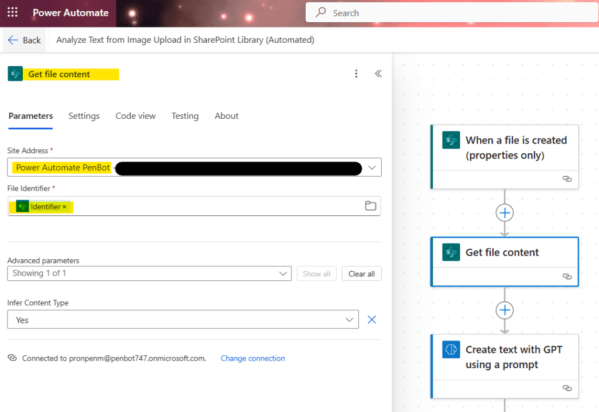Screen dimensions: 599x412
Task: Collapse the Get file content panel
Action: click(x=378, y=74)
